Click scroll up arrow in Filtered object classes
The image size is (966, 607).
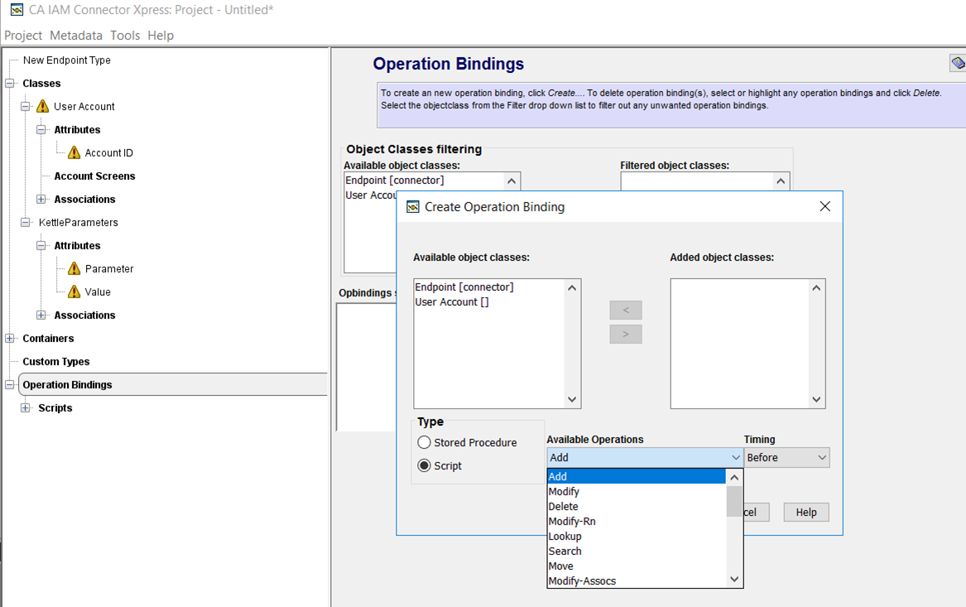[781, 181]
